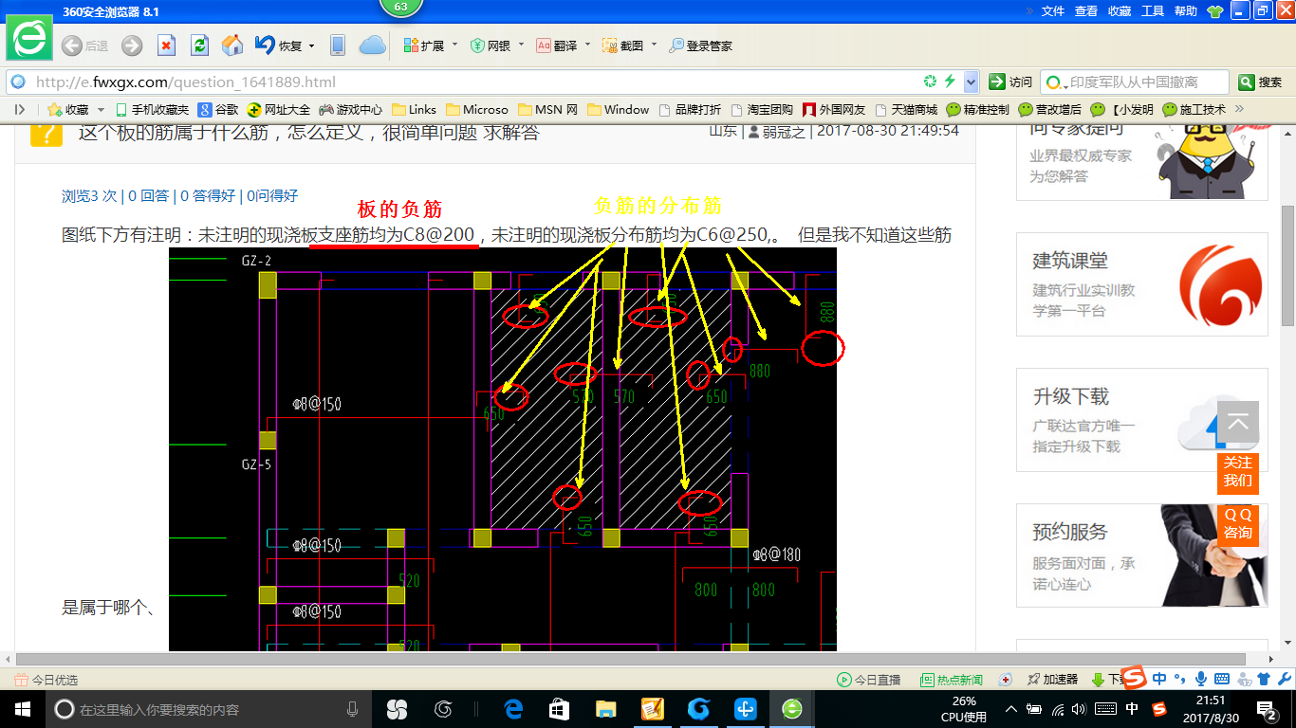
Task: Open the Links bookmark folder
Action: [x=414, y=110]
